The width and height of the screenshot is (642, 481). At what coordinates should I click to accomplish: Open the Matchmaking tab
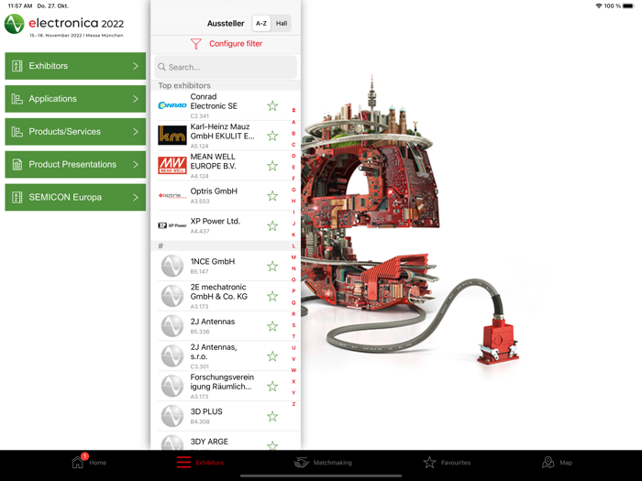(323, 463)
